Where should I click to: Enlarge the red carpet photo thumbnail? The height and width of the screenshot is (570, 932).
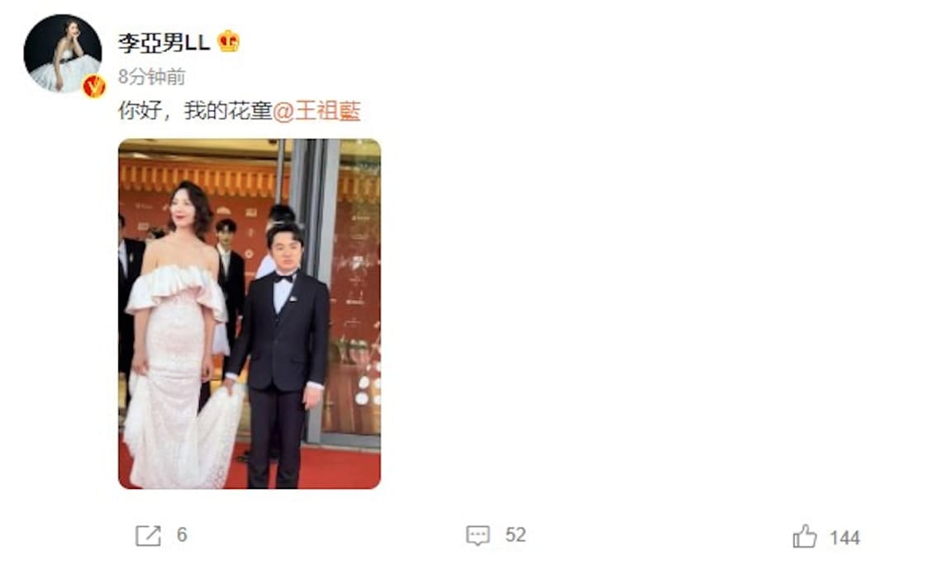[x=250, y=314]
